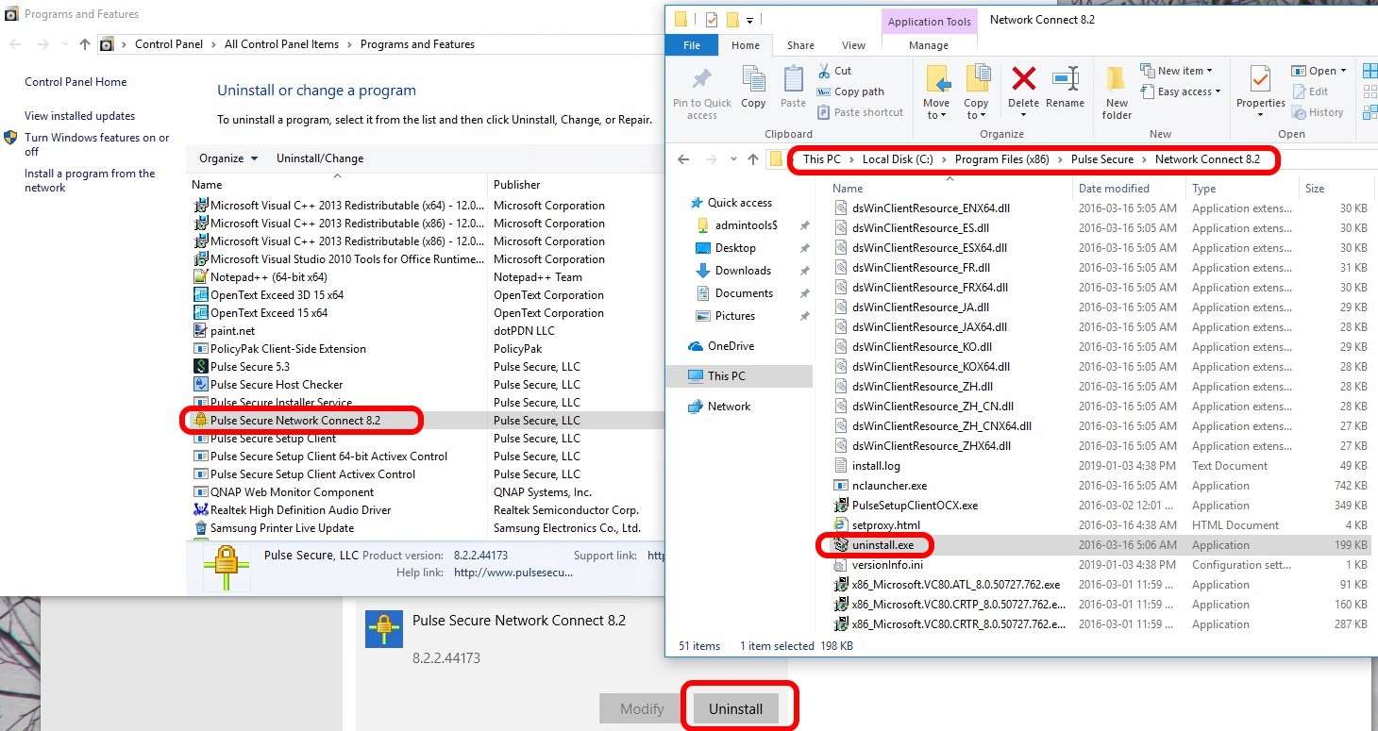1378x731 pixels.
Task: Select uninstall.exe in the file list
Action: pyautogui.click(x=882, y=545)
